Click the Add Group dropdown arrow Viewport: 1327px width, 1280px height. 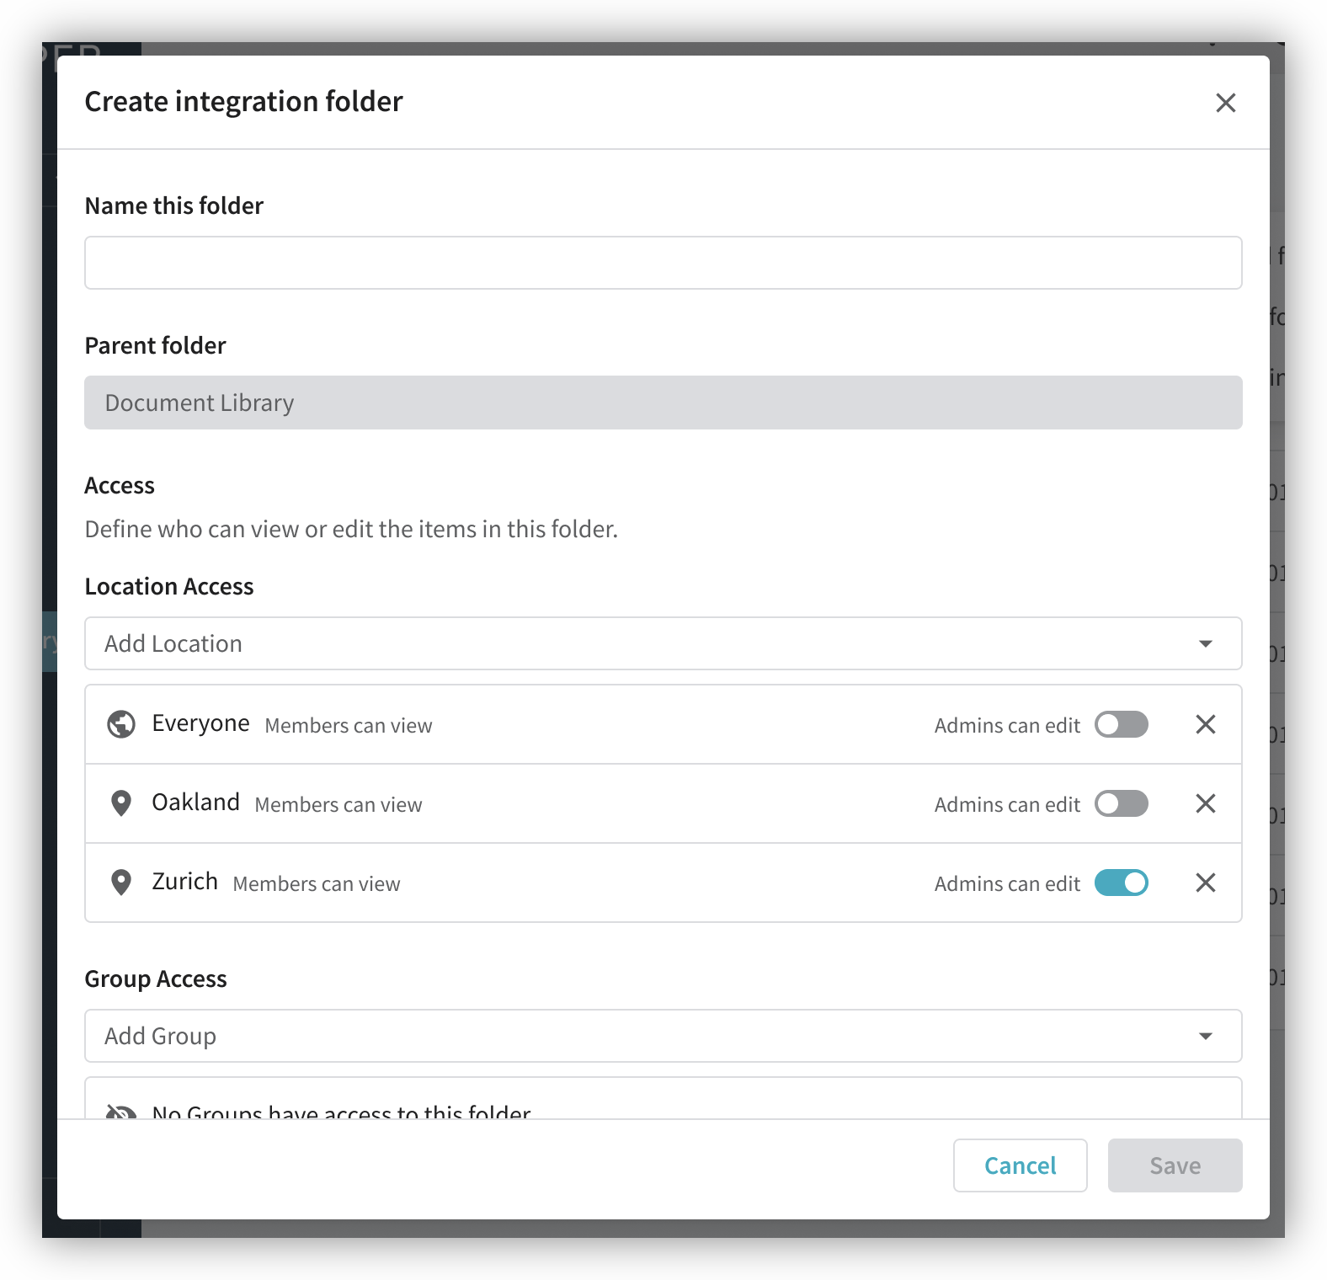[1205, 1037]
